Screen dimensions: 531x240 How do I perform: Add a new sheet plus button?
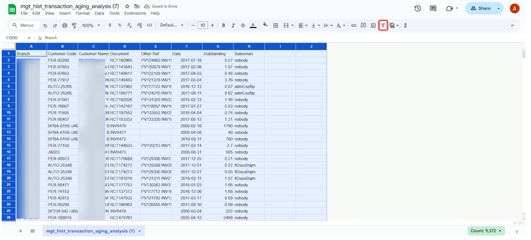[20, 231]
